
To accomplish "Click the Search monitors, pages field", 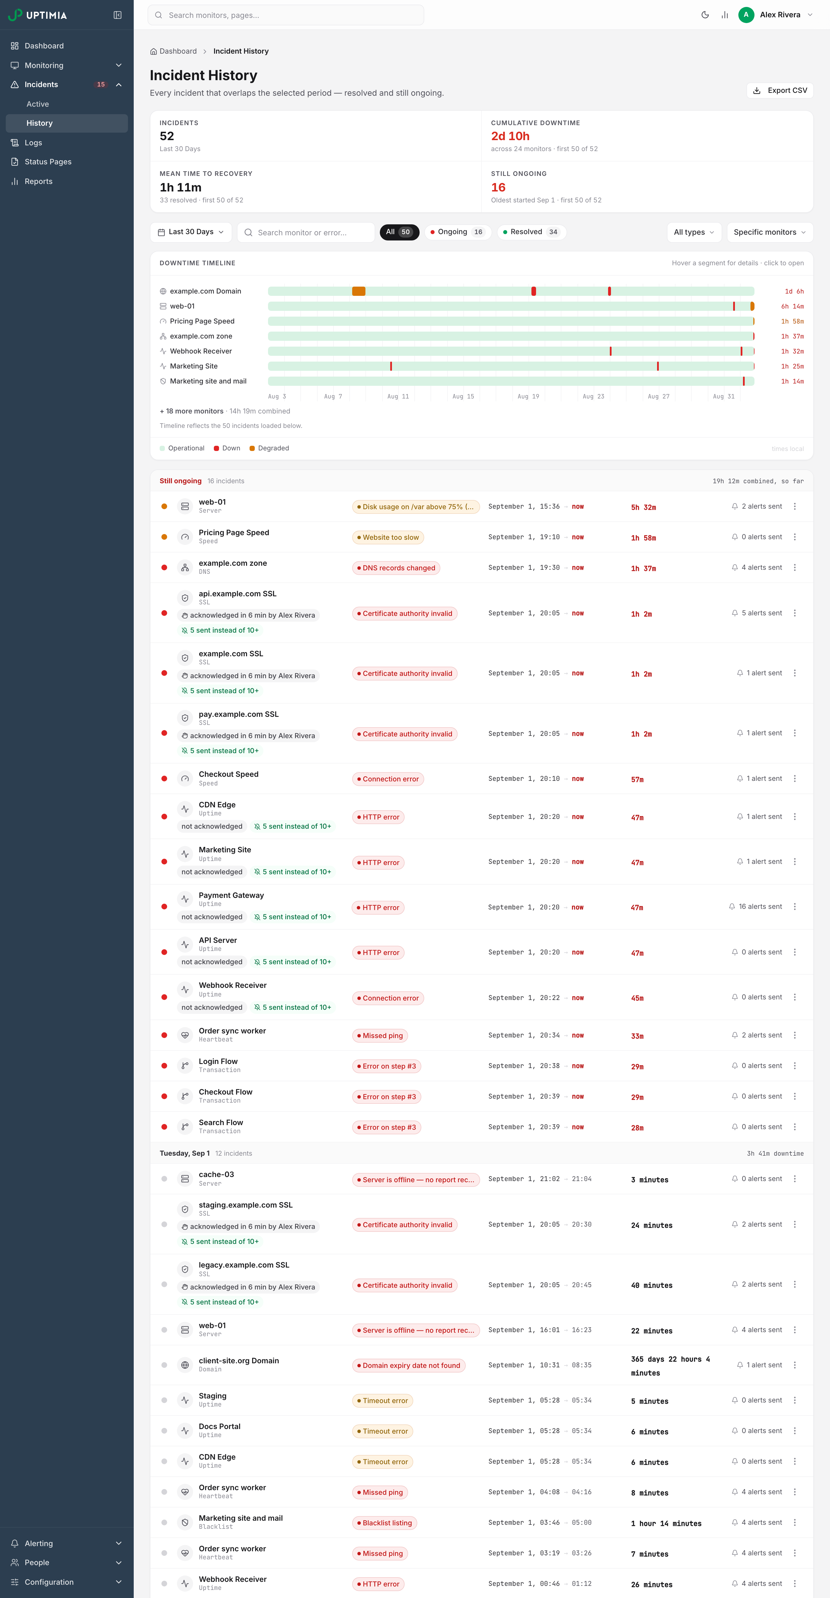I will coord(286,15).
